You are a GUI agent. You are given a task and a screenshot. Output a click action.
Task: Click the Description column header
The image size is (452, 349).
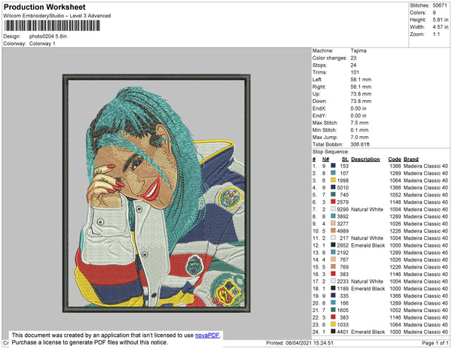pyautogui.click(x=365, y=159)
